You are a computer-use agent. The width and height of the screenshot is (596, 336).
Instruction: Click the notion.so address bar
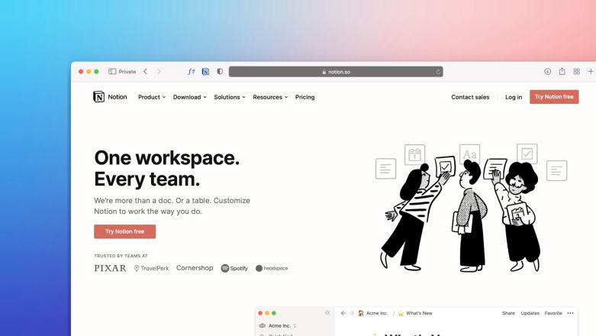click(x=336, y=72)
